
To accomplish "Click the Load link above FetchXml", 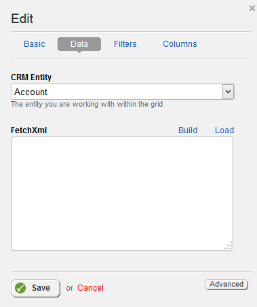I will [x=224, y=130].
